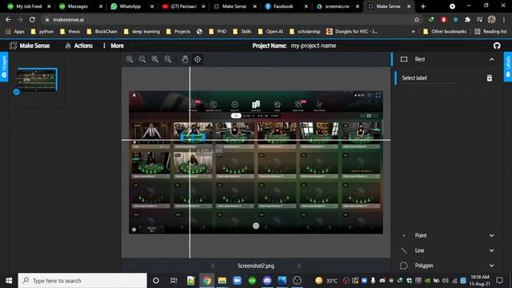Go to the previous image arrow
Viewport: 512px width, 288px height.
[214, 266]
